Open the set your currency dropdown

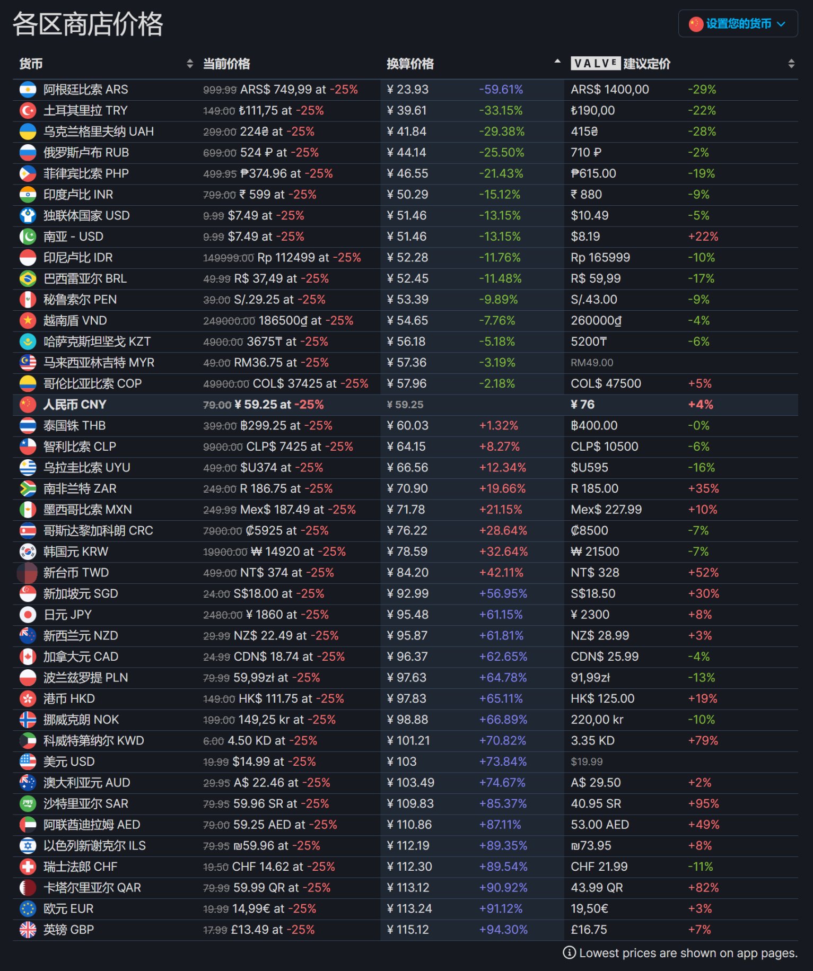738,24
